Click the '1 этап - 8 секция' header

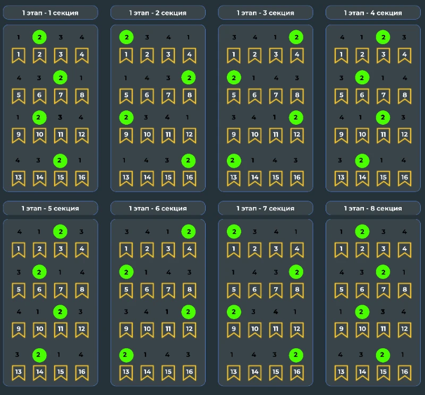(373, 208)
